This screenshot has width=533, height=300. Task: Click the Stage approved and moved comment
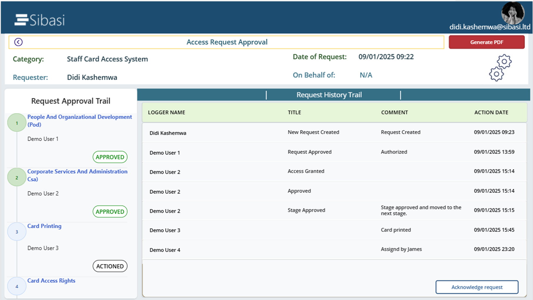pyautogui.click(x=421, y=210)
